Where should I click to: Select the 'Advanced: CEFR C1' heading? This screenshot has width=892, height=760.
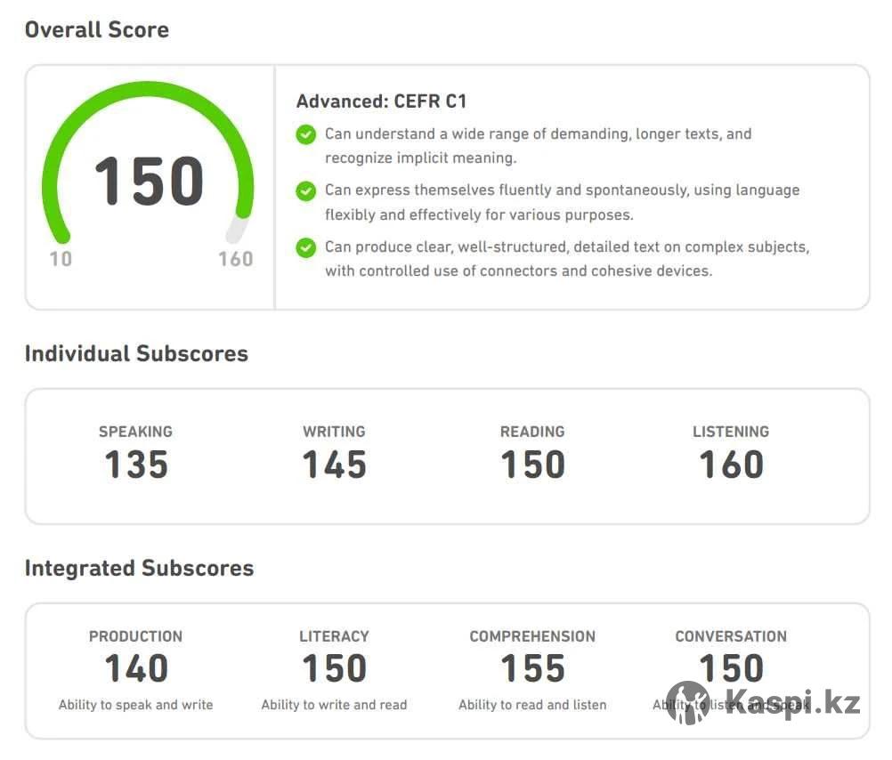click(x=381, y=101)
